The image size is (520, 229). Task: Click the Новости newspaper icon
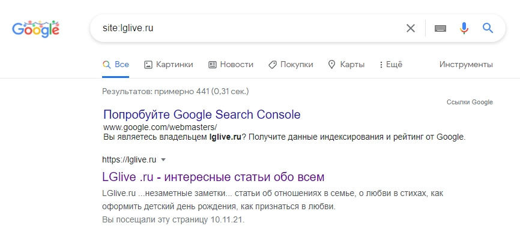[x=212, y=65]
